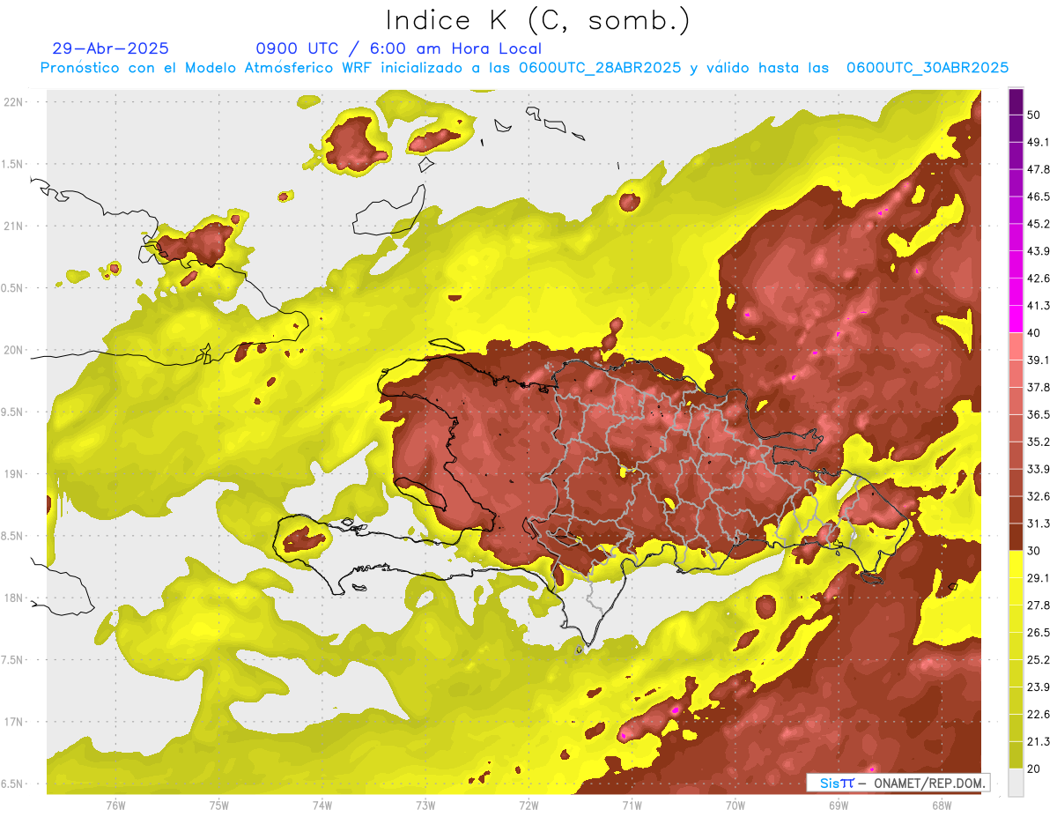Click legend value '32.6'
1057x817 pixels.
click(1039, 496)
